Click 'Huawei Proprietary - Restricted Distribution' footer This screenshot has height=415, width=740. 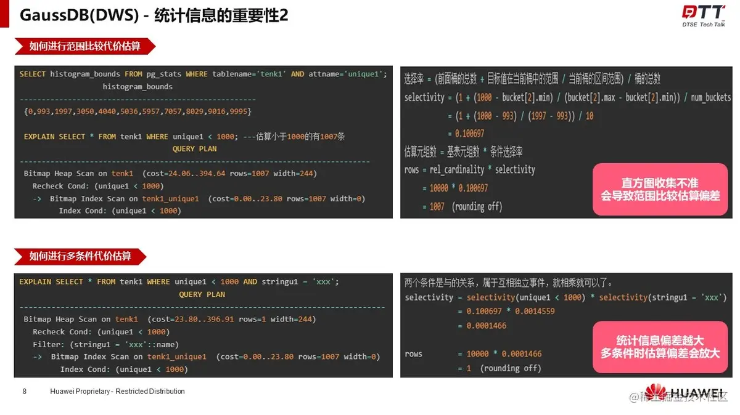(x=117, y=392)
